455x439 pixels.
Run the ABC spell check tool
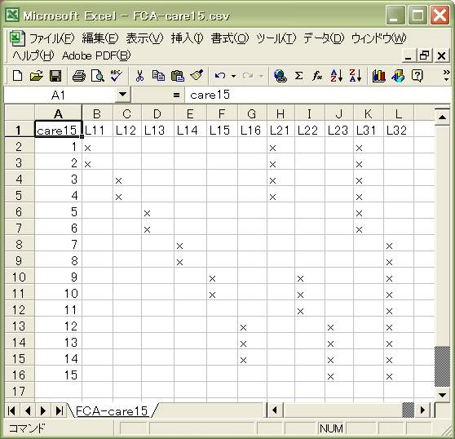116,76
